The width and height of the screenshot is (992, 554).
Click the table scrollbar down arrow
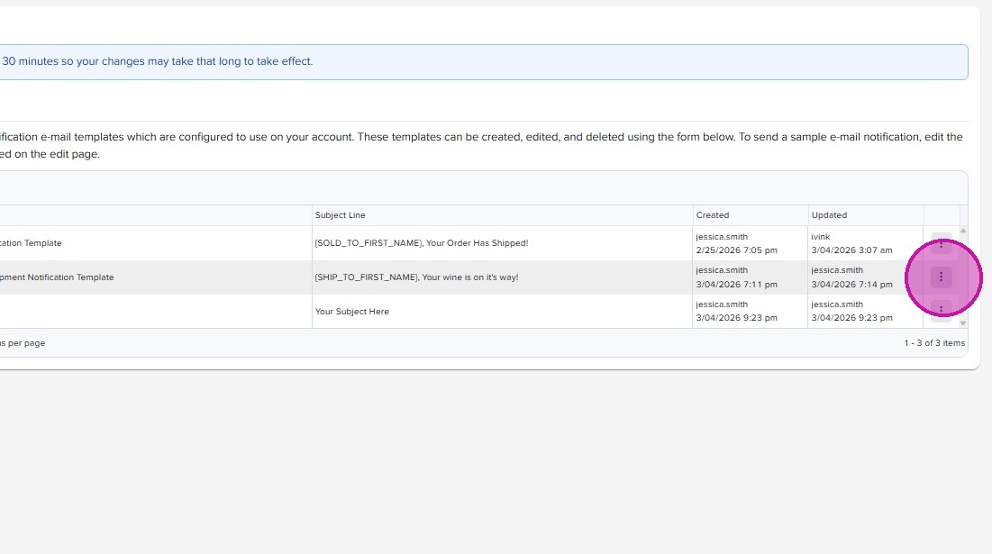[963, 322]
